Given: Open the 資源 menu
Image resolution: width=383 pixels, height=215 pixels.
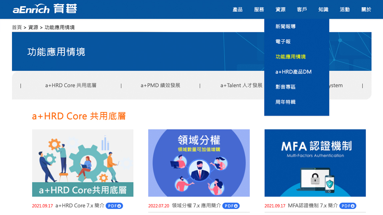Looking at the screenshot, I should click(280, 10).
